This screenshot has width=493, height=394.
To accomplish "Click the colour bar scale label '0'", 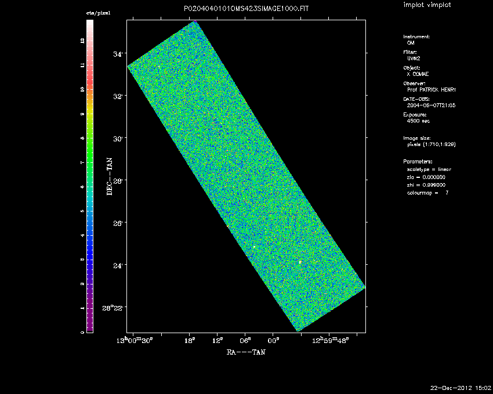I will click(82, 332).
